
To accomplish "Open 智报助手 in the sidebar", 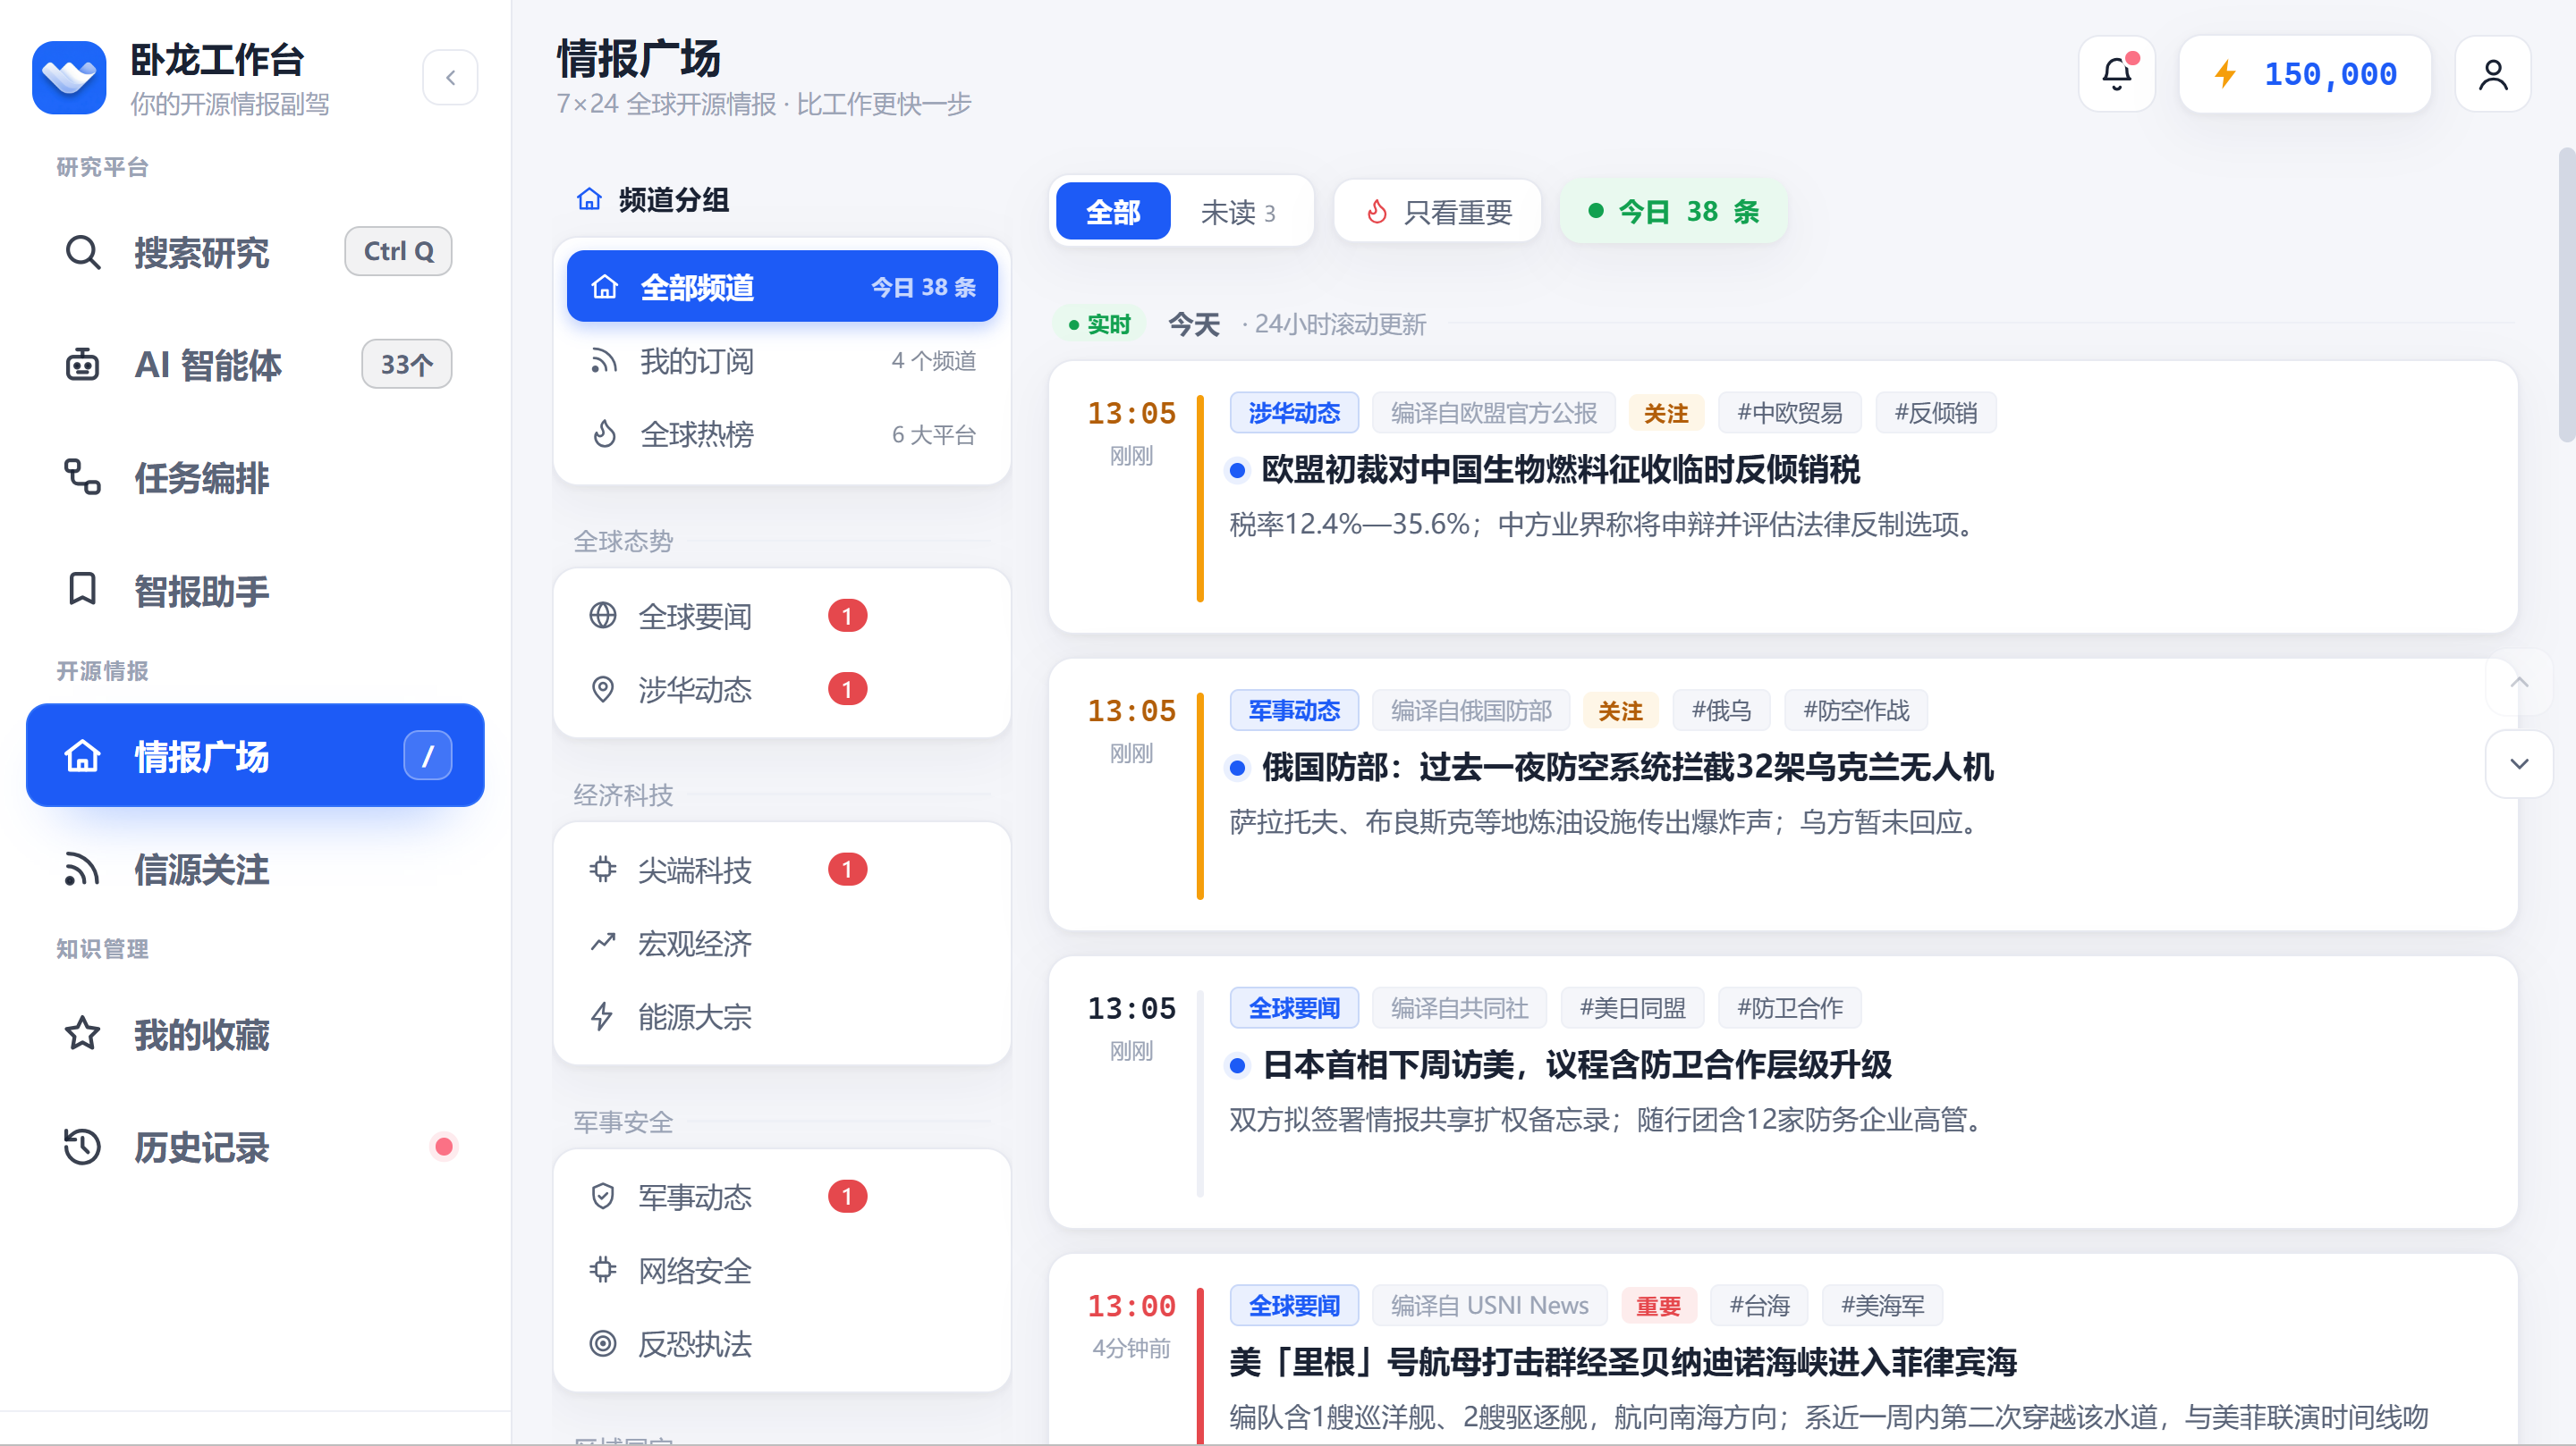I will point(255,591).
